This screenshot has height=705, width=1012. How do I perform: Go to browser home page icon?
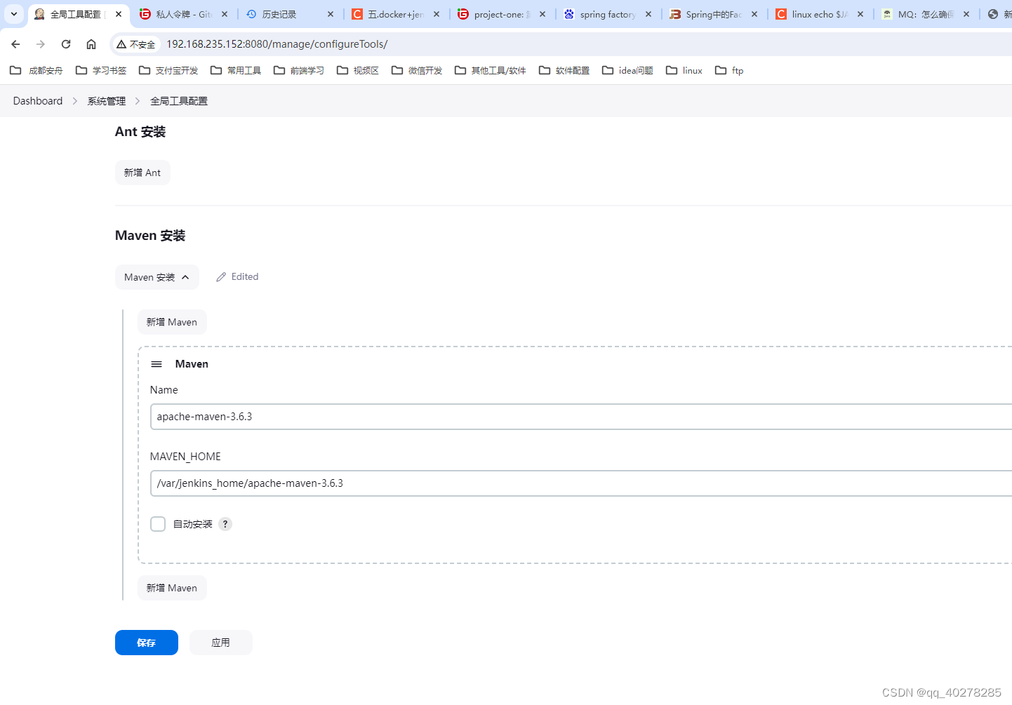click(x=91, y=44)
